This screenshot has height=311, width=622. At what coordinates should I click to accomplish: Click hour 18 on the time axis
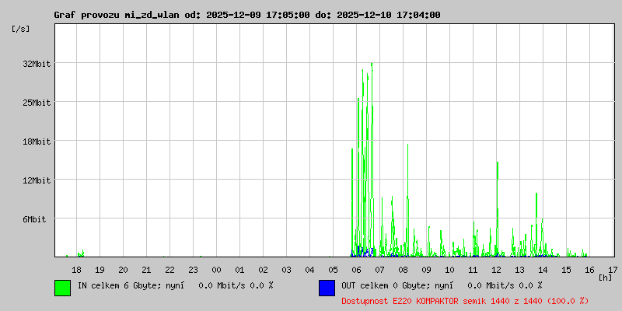[76, 270]
